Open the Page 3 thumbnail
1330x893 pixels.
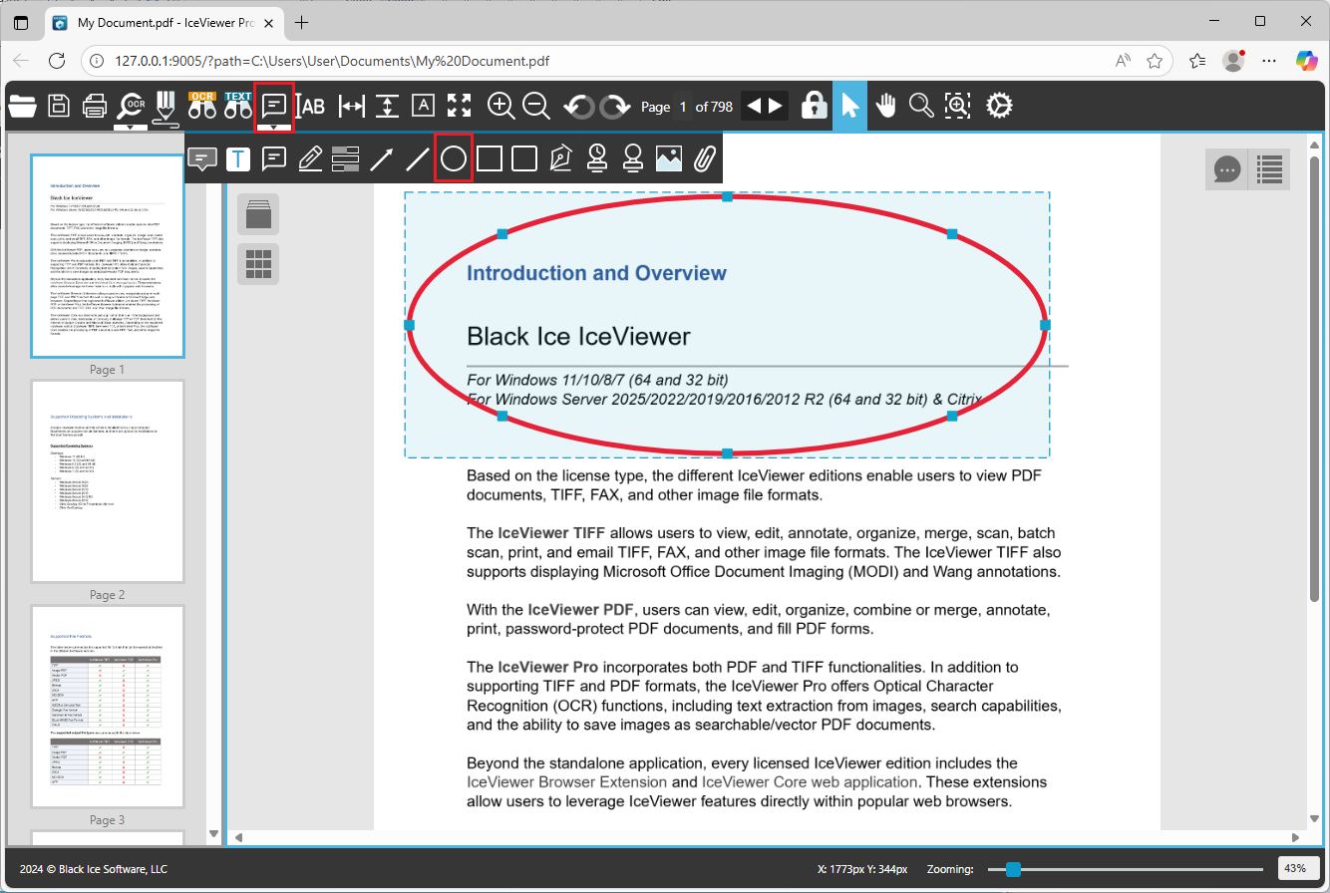[x=108, y=707]
